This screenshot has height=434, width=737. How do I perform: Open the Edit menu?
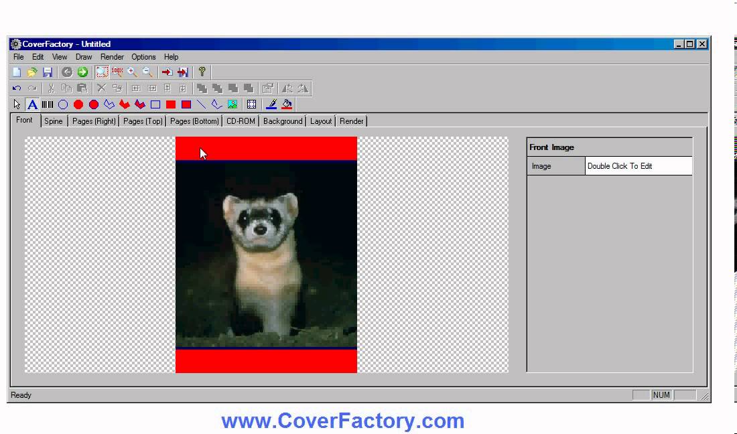tap(38, 57)
